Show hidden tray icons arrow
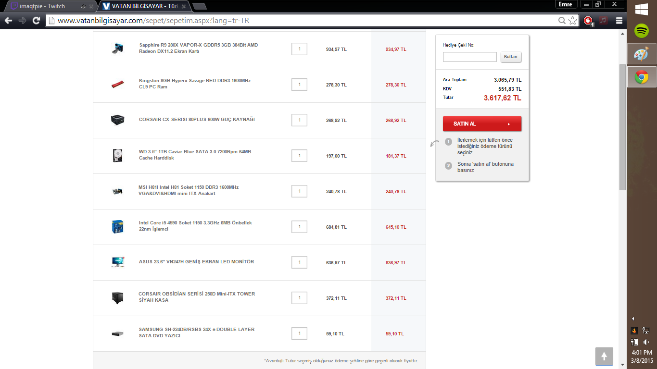 [x=633, y=319]
